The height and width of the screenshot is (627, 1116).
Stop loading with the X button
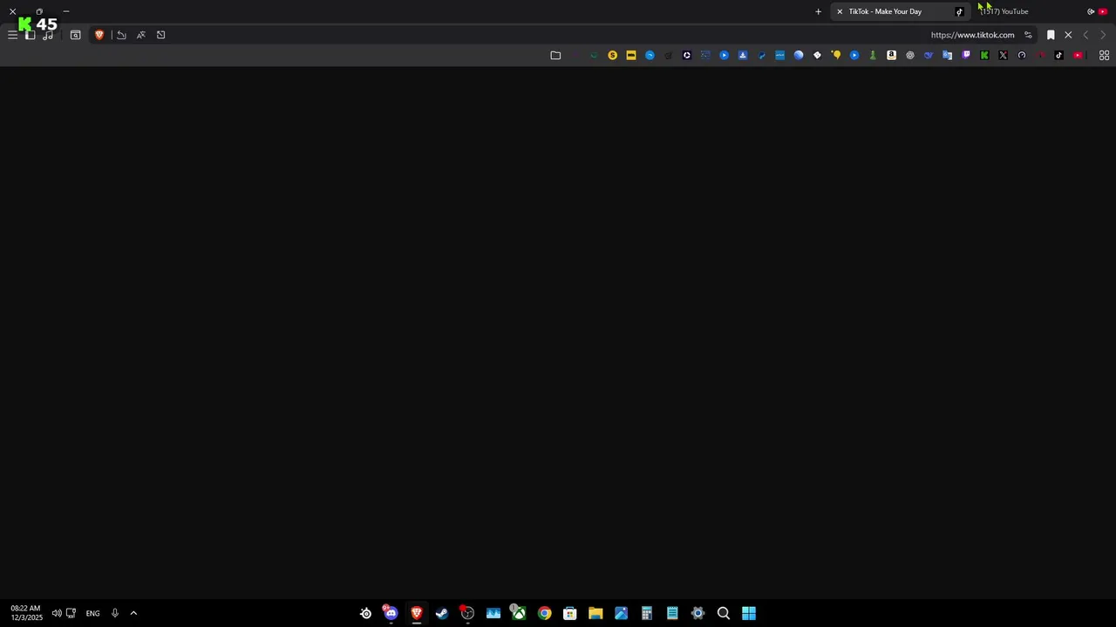click(1068, 35)
